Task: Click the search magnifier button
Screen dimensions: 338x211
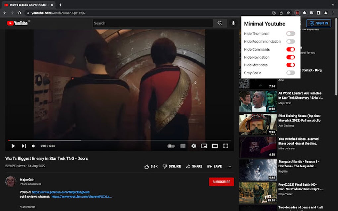Action: 220,23
